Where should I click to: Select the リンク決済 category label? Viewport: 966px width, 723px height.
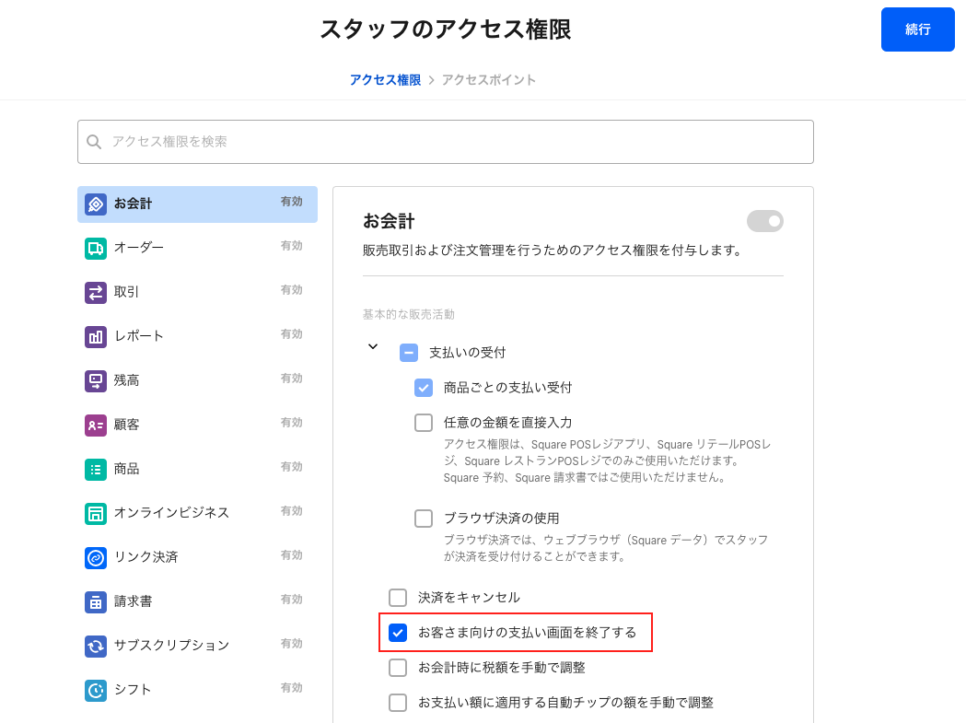click(146, 557)
